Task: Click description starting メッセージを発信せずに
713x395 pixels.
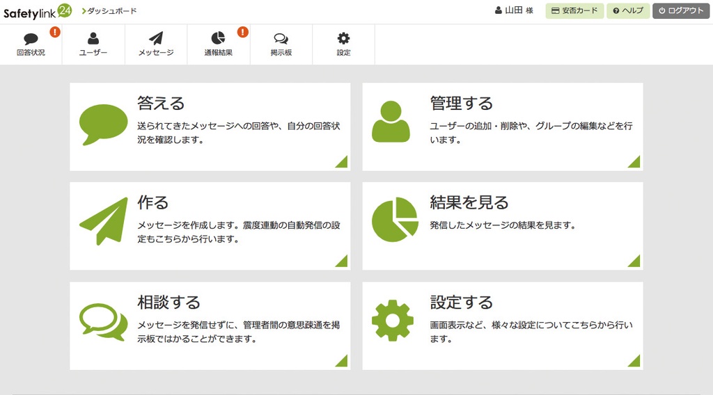Action: tap(239, 332)
